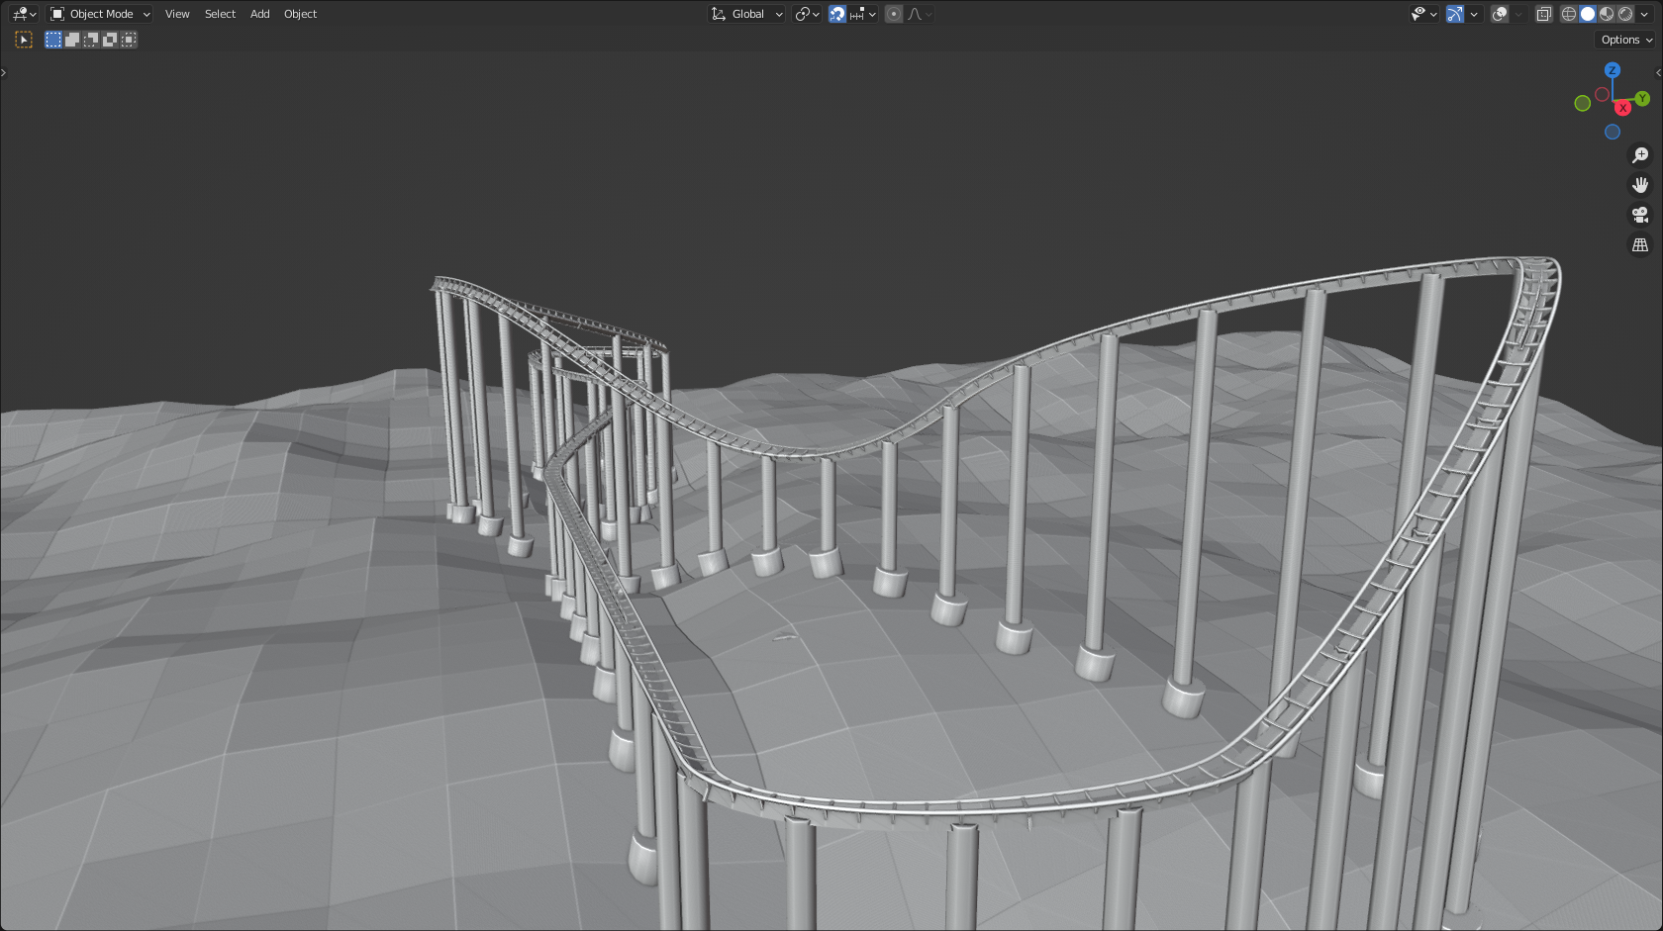1663x931 pixels.
Task: Click the Zoom magnifier viewport icon
Action: [x=1640, y=155]
